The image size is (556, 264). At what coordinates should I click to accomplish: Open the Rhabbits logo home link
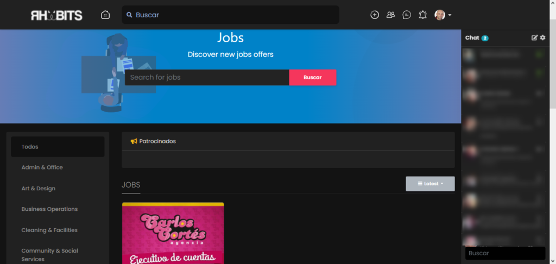pyautogui.click(x=56, y=15)
